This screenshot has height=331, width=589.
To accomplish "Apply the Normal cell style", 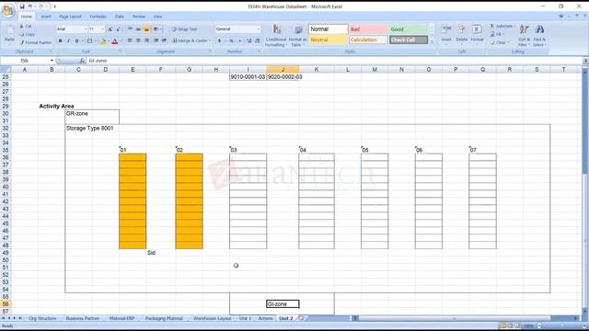I will 328,29.
